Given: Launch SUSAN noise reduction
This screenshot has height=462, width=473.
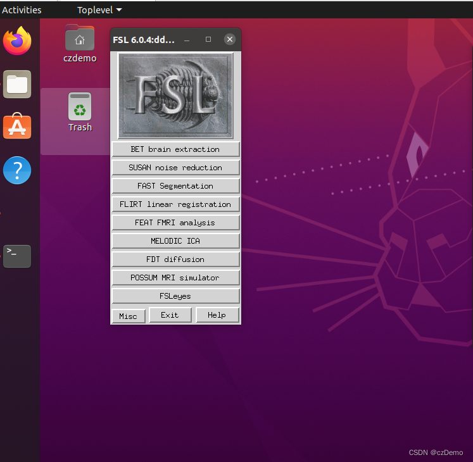Looking at the screenshot, I should [175, 168].
